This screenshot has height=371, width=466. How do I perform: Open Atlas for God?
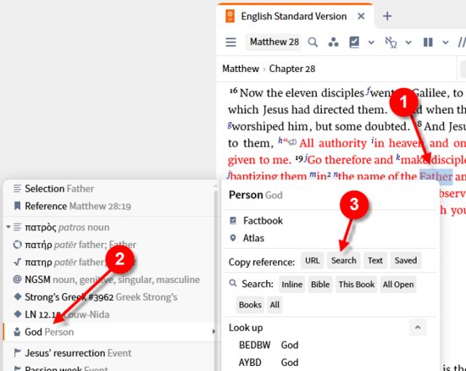point(253,238)
